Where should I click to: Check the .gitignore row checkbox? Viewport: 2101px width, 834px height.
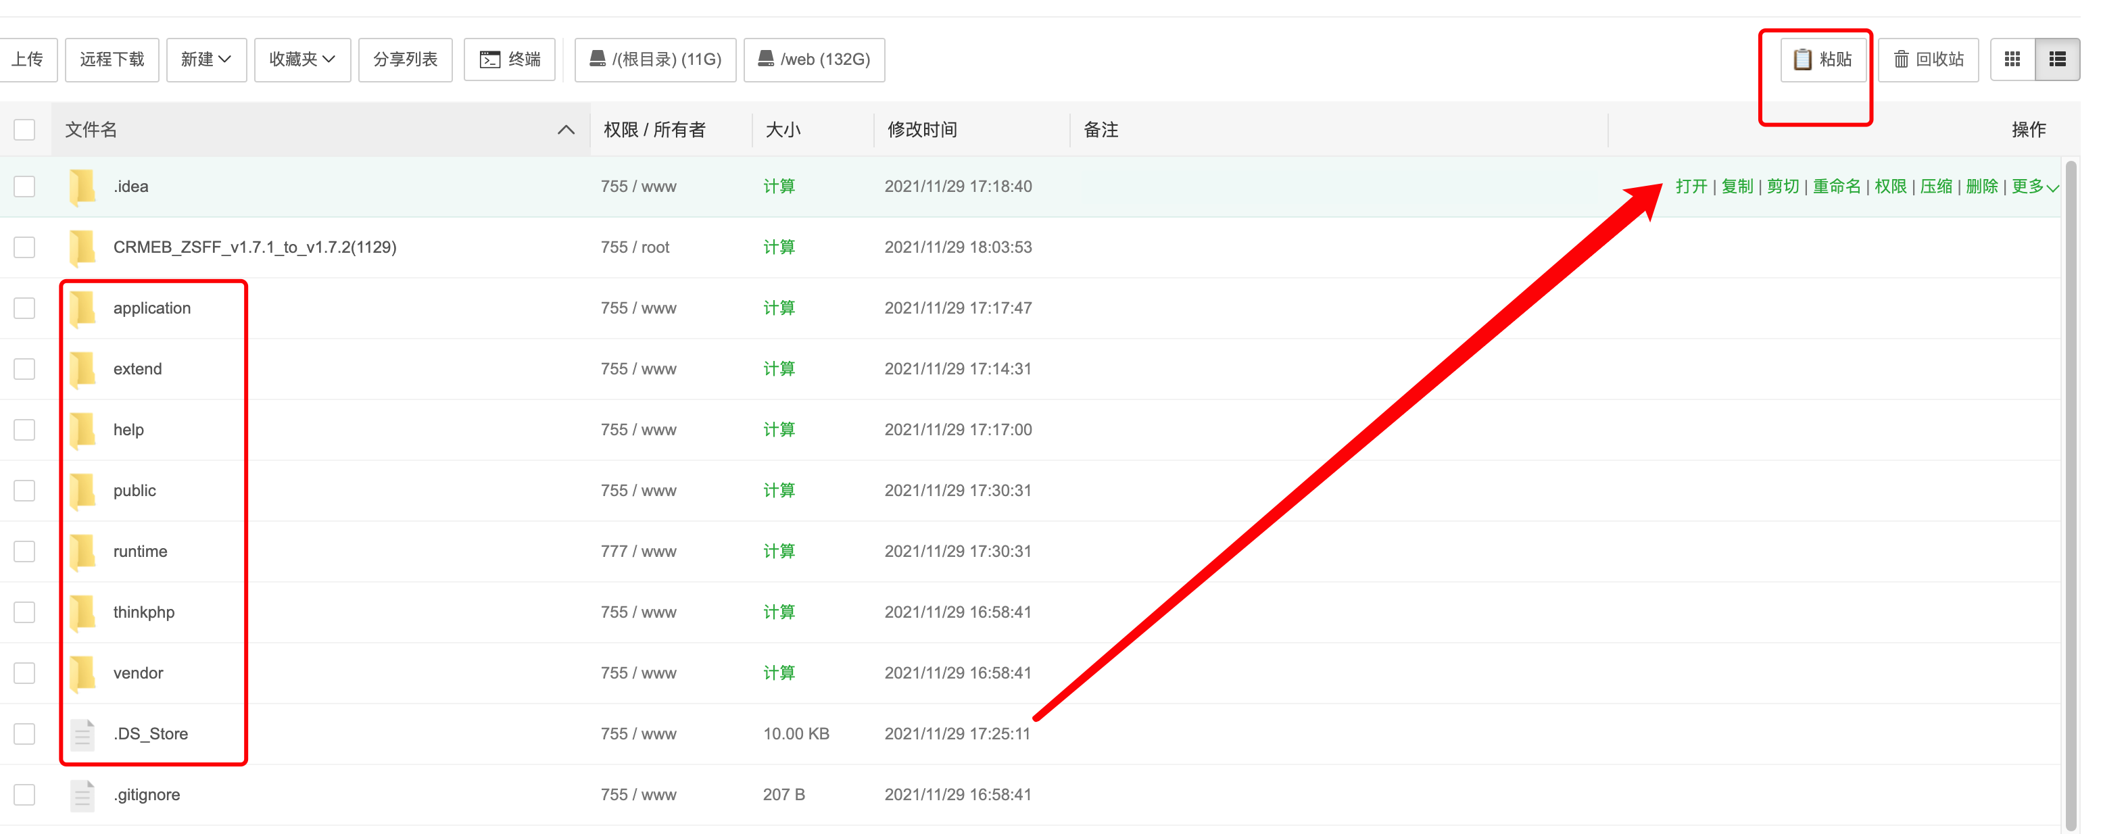tap(24, 795)
